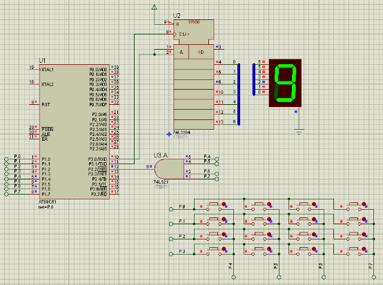Select the U1 reference label

[x=42, y=60]
